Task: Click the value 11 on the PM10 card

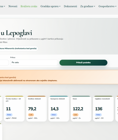Action: [8, 109]
